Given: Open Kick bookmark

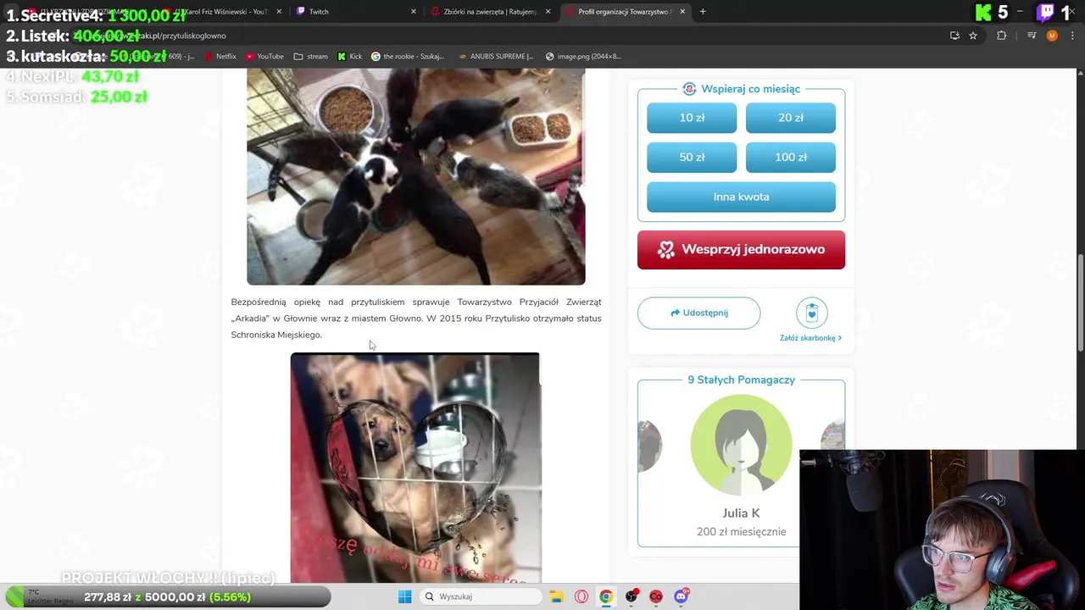Looking at the screenshot, I should pyautogui.click(x=350, y=57).
